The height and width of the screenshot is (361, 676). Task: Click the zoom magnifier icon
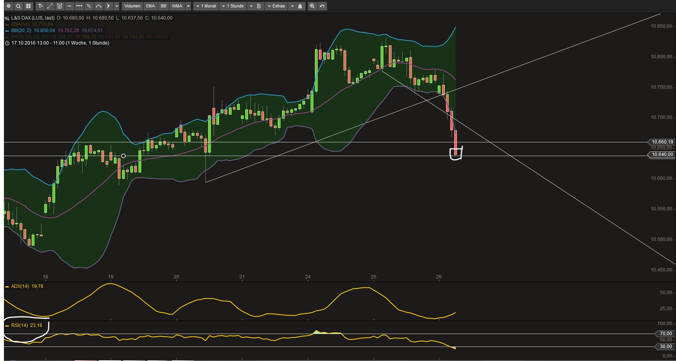[x=312, y=6]
